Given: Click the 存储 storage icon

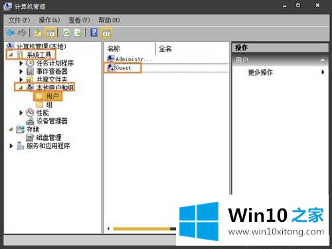Looking at the screenshot, I should [x=20, y=129].
